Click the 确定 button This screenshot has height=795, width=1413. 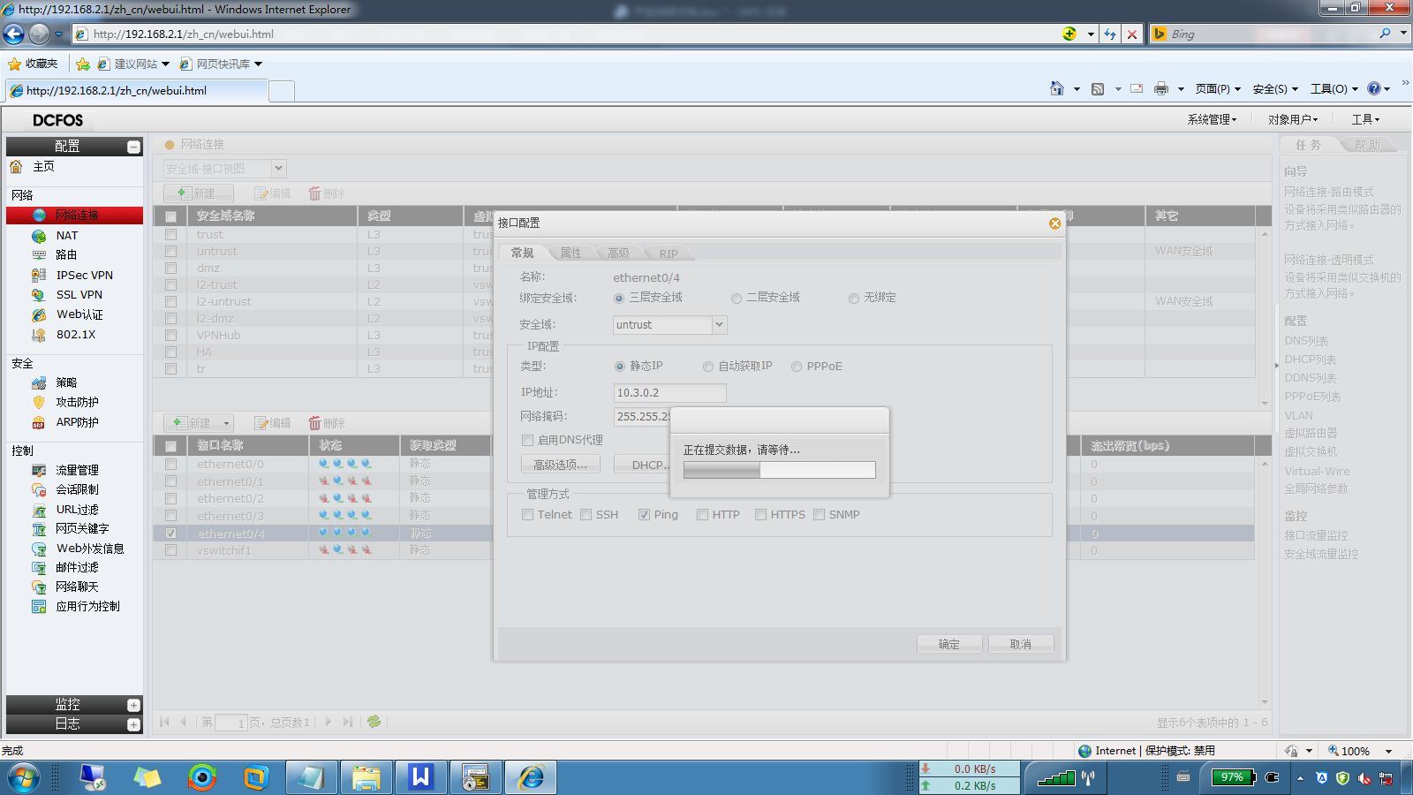pyautogui.click(x=949, y=644)
